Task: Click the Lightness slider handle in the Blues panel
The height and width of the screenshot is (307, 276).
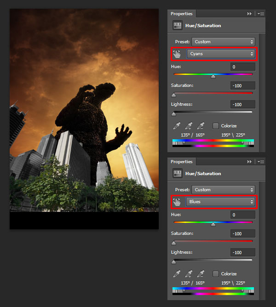Action: point(174,262)
